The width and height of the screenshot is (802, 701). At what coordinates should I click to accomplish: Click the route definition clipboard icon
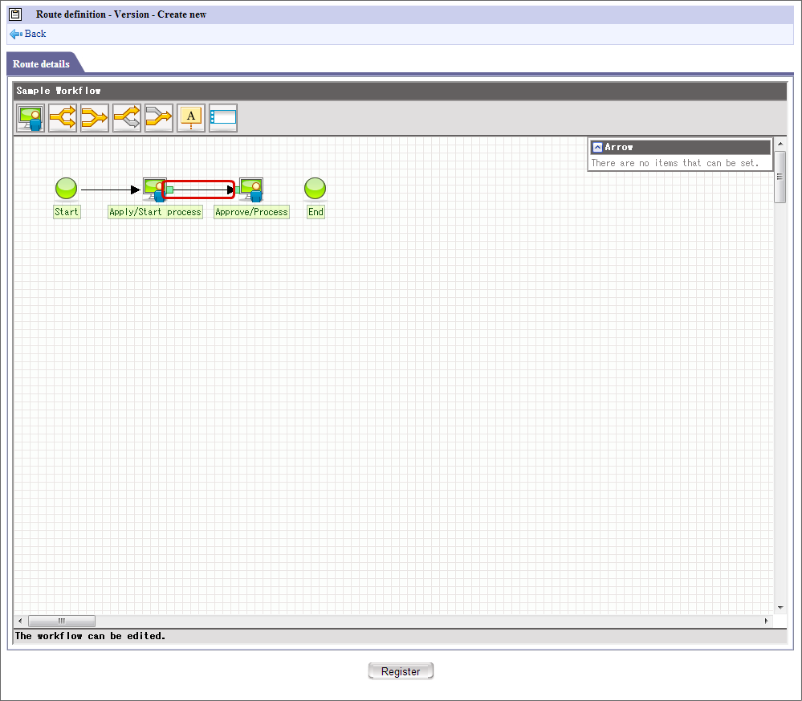(16, 14)
